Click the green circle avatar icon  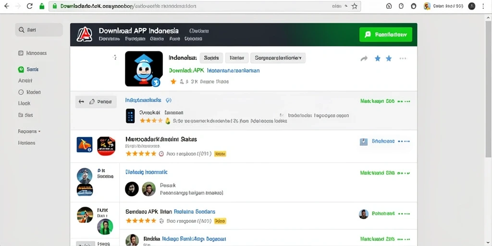pos(105,227)
